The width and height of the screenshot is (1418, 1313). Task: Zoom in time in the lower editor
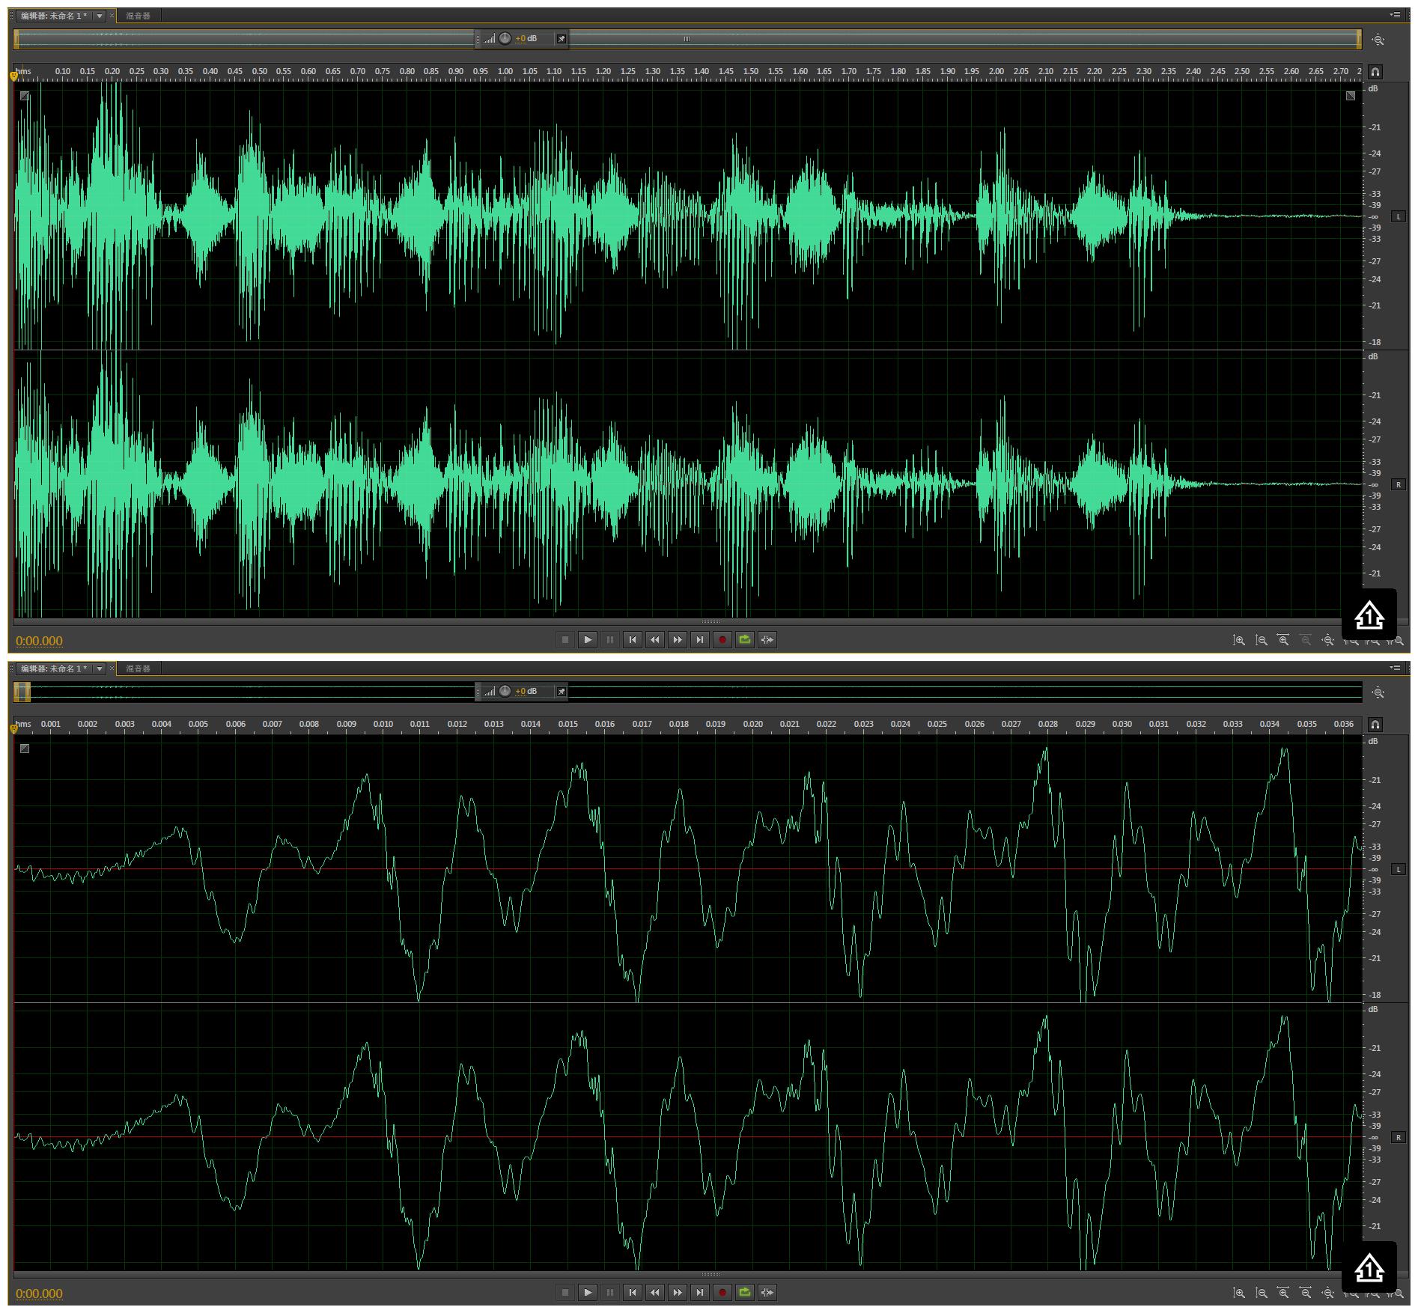[x=1283, y=1293]
